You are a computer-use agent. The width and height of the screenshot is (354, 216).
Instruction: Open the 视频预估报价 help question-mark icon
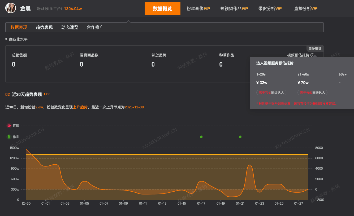click(x=313, y=55)
